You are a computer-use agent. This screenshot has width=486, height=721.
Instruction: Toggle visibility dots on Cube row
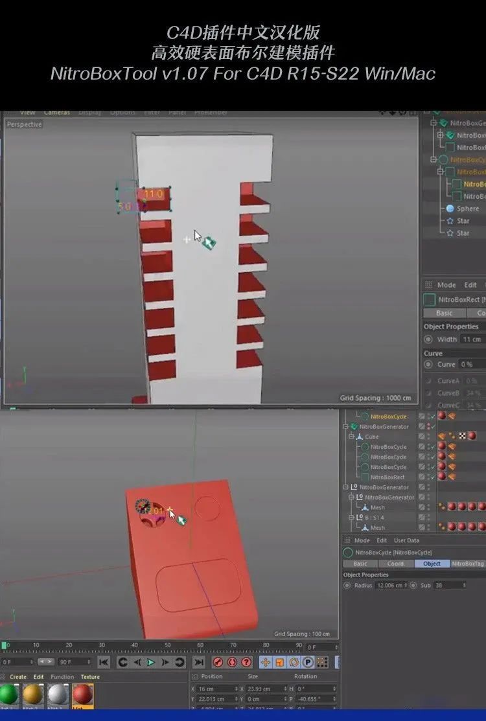(428, 437)
